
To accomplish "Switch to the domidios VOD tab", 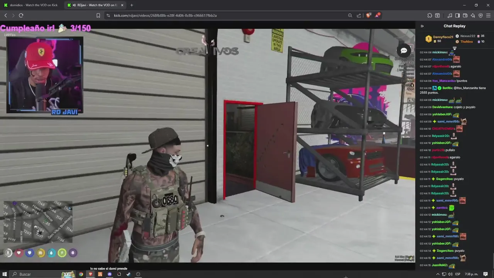I will (31, 5).
